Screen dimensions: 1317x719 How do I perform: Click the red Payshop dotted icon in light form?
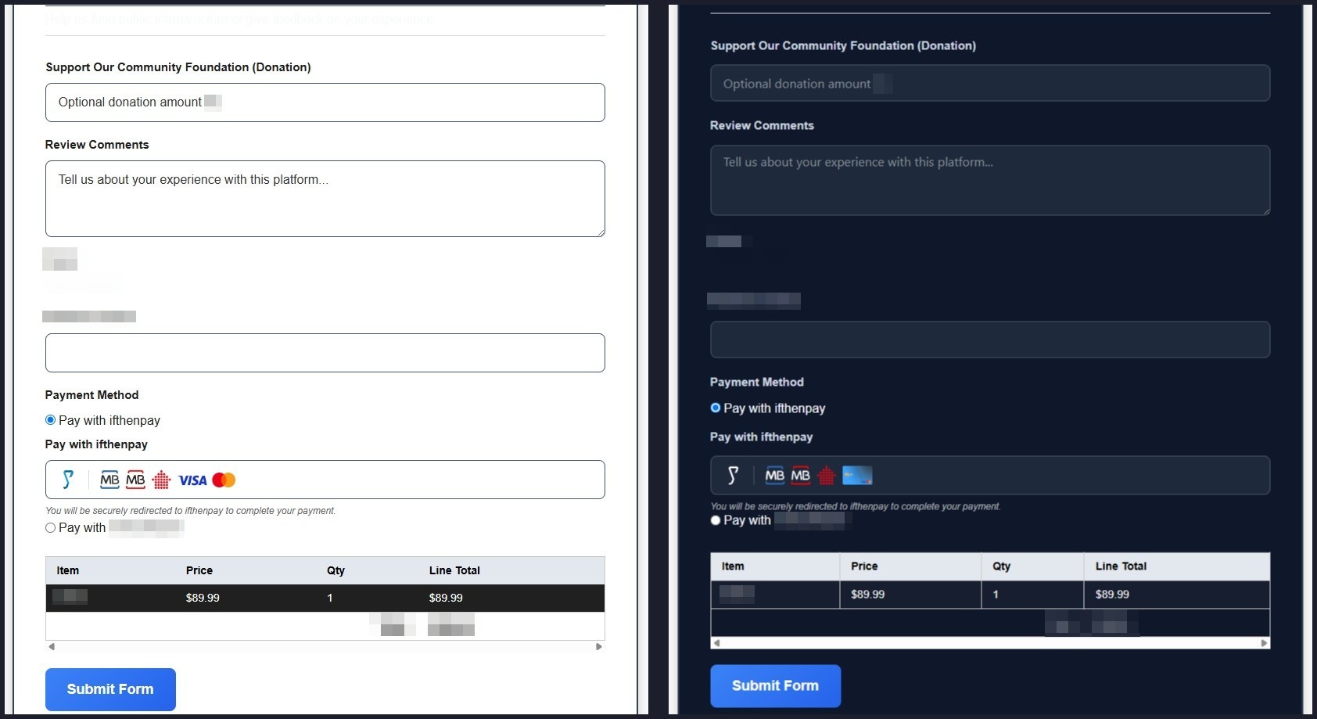tap(161, 480)
